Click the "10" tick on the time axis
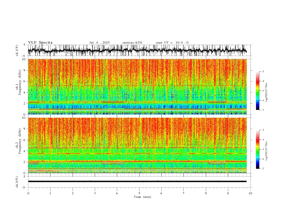The image size is (282, 217). 250,193
